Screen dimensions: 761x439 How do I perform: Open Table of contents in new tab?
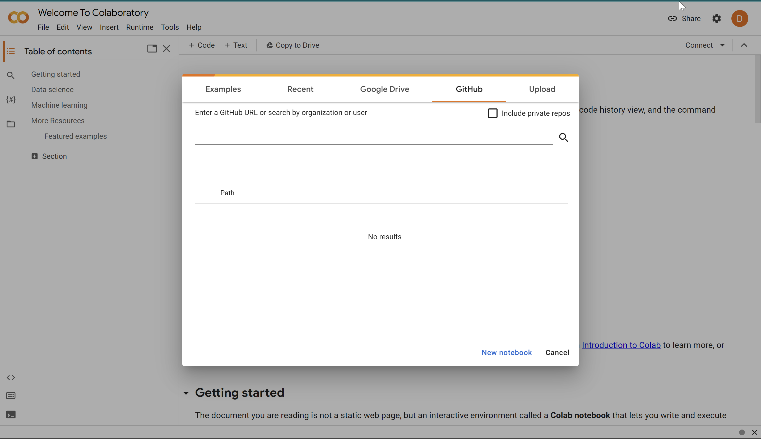click(x=152, y=49)
